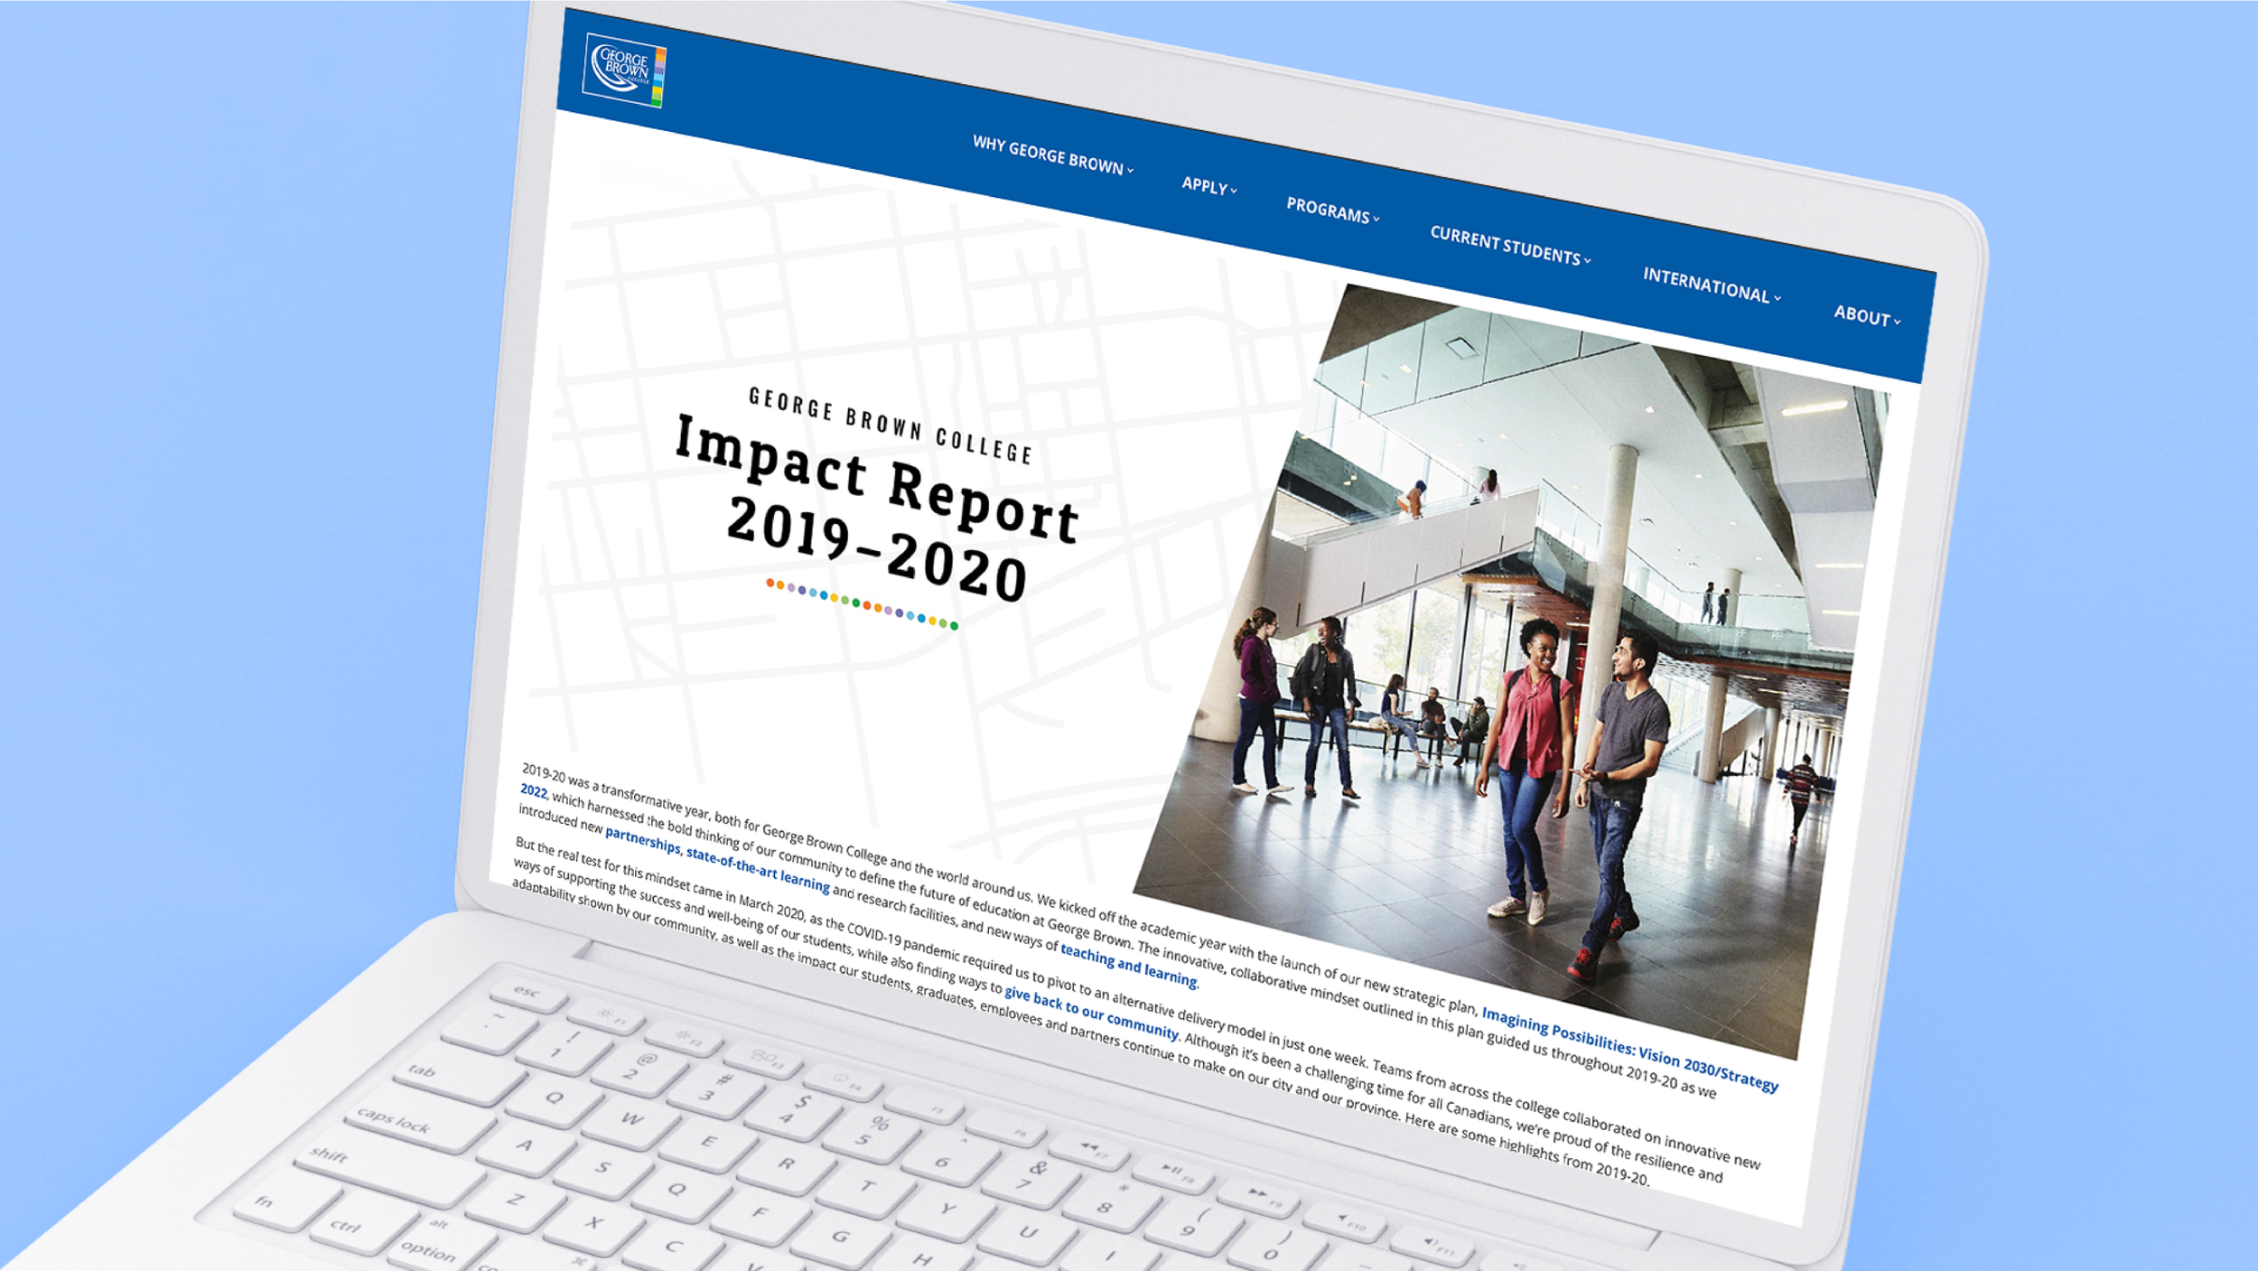Follow the give back to our community link
The height and width of the screenshot is (1271, 2258).
coord(1092,1013)
